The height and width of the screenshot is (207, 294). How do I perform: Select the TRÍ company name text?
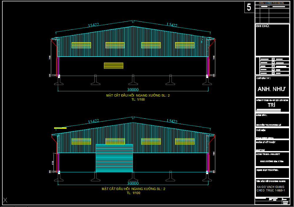(271, 105)
